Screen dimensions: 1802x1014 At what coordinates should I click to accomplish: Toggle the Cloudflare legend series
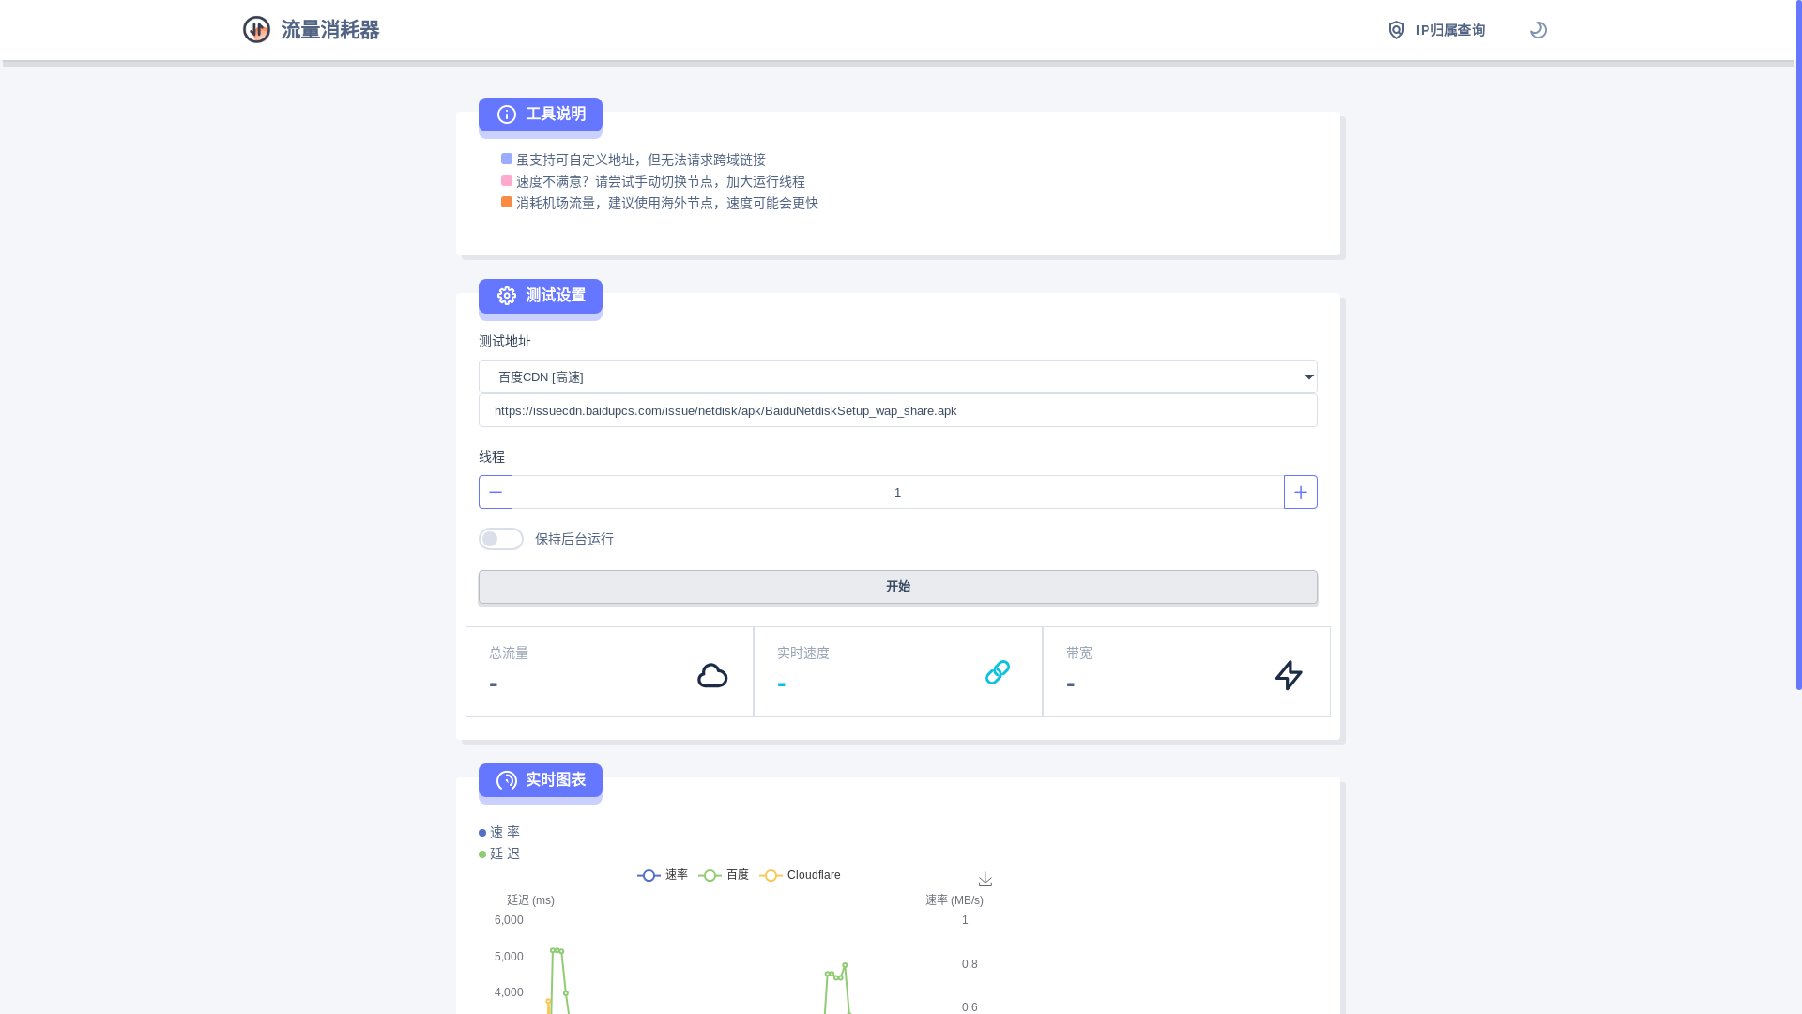click(800, 875)
